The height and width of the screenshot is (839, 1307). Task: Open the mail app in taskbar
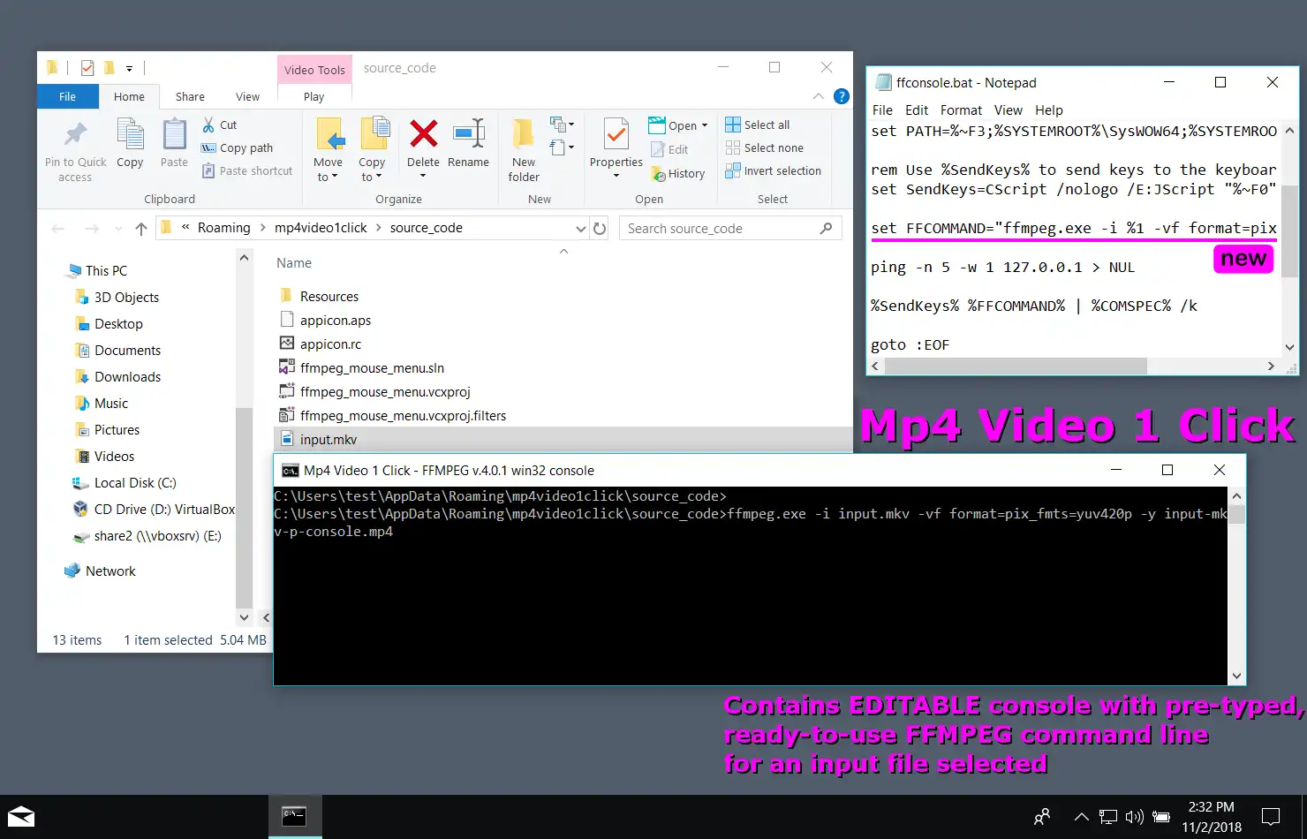[x=21, y=816]
